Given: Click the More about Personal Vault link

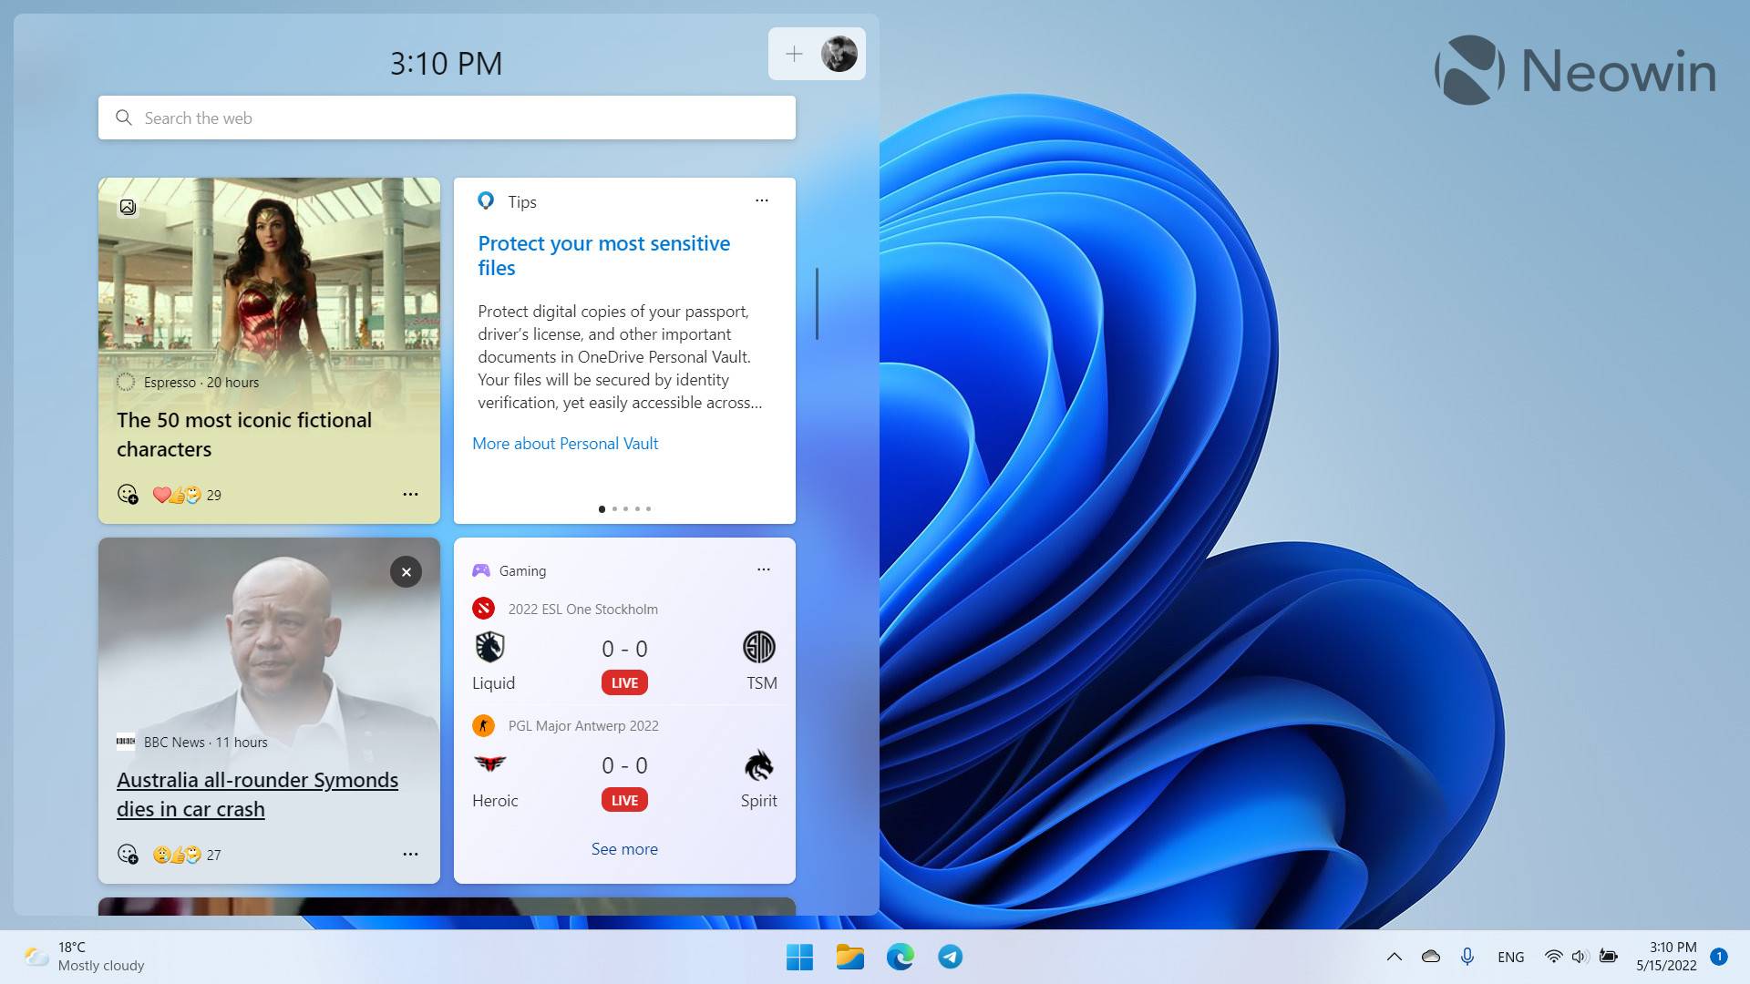Looking at the screenshot, I should pos(564,444).
